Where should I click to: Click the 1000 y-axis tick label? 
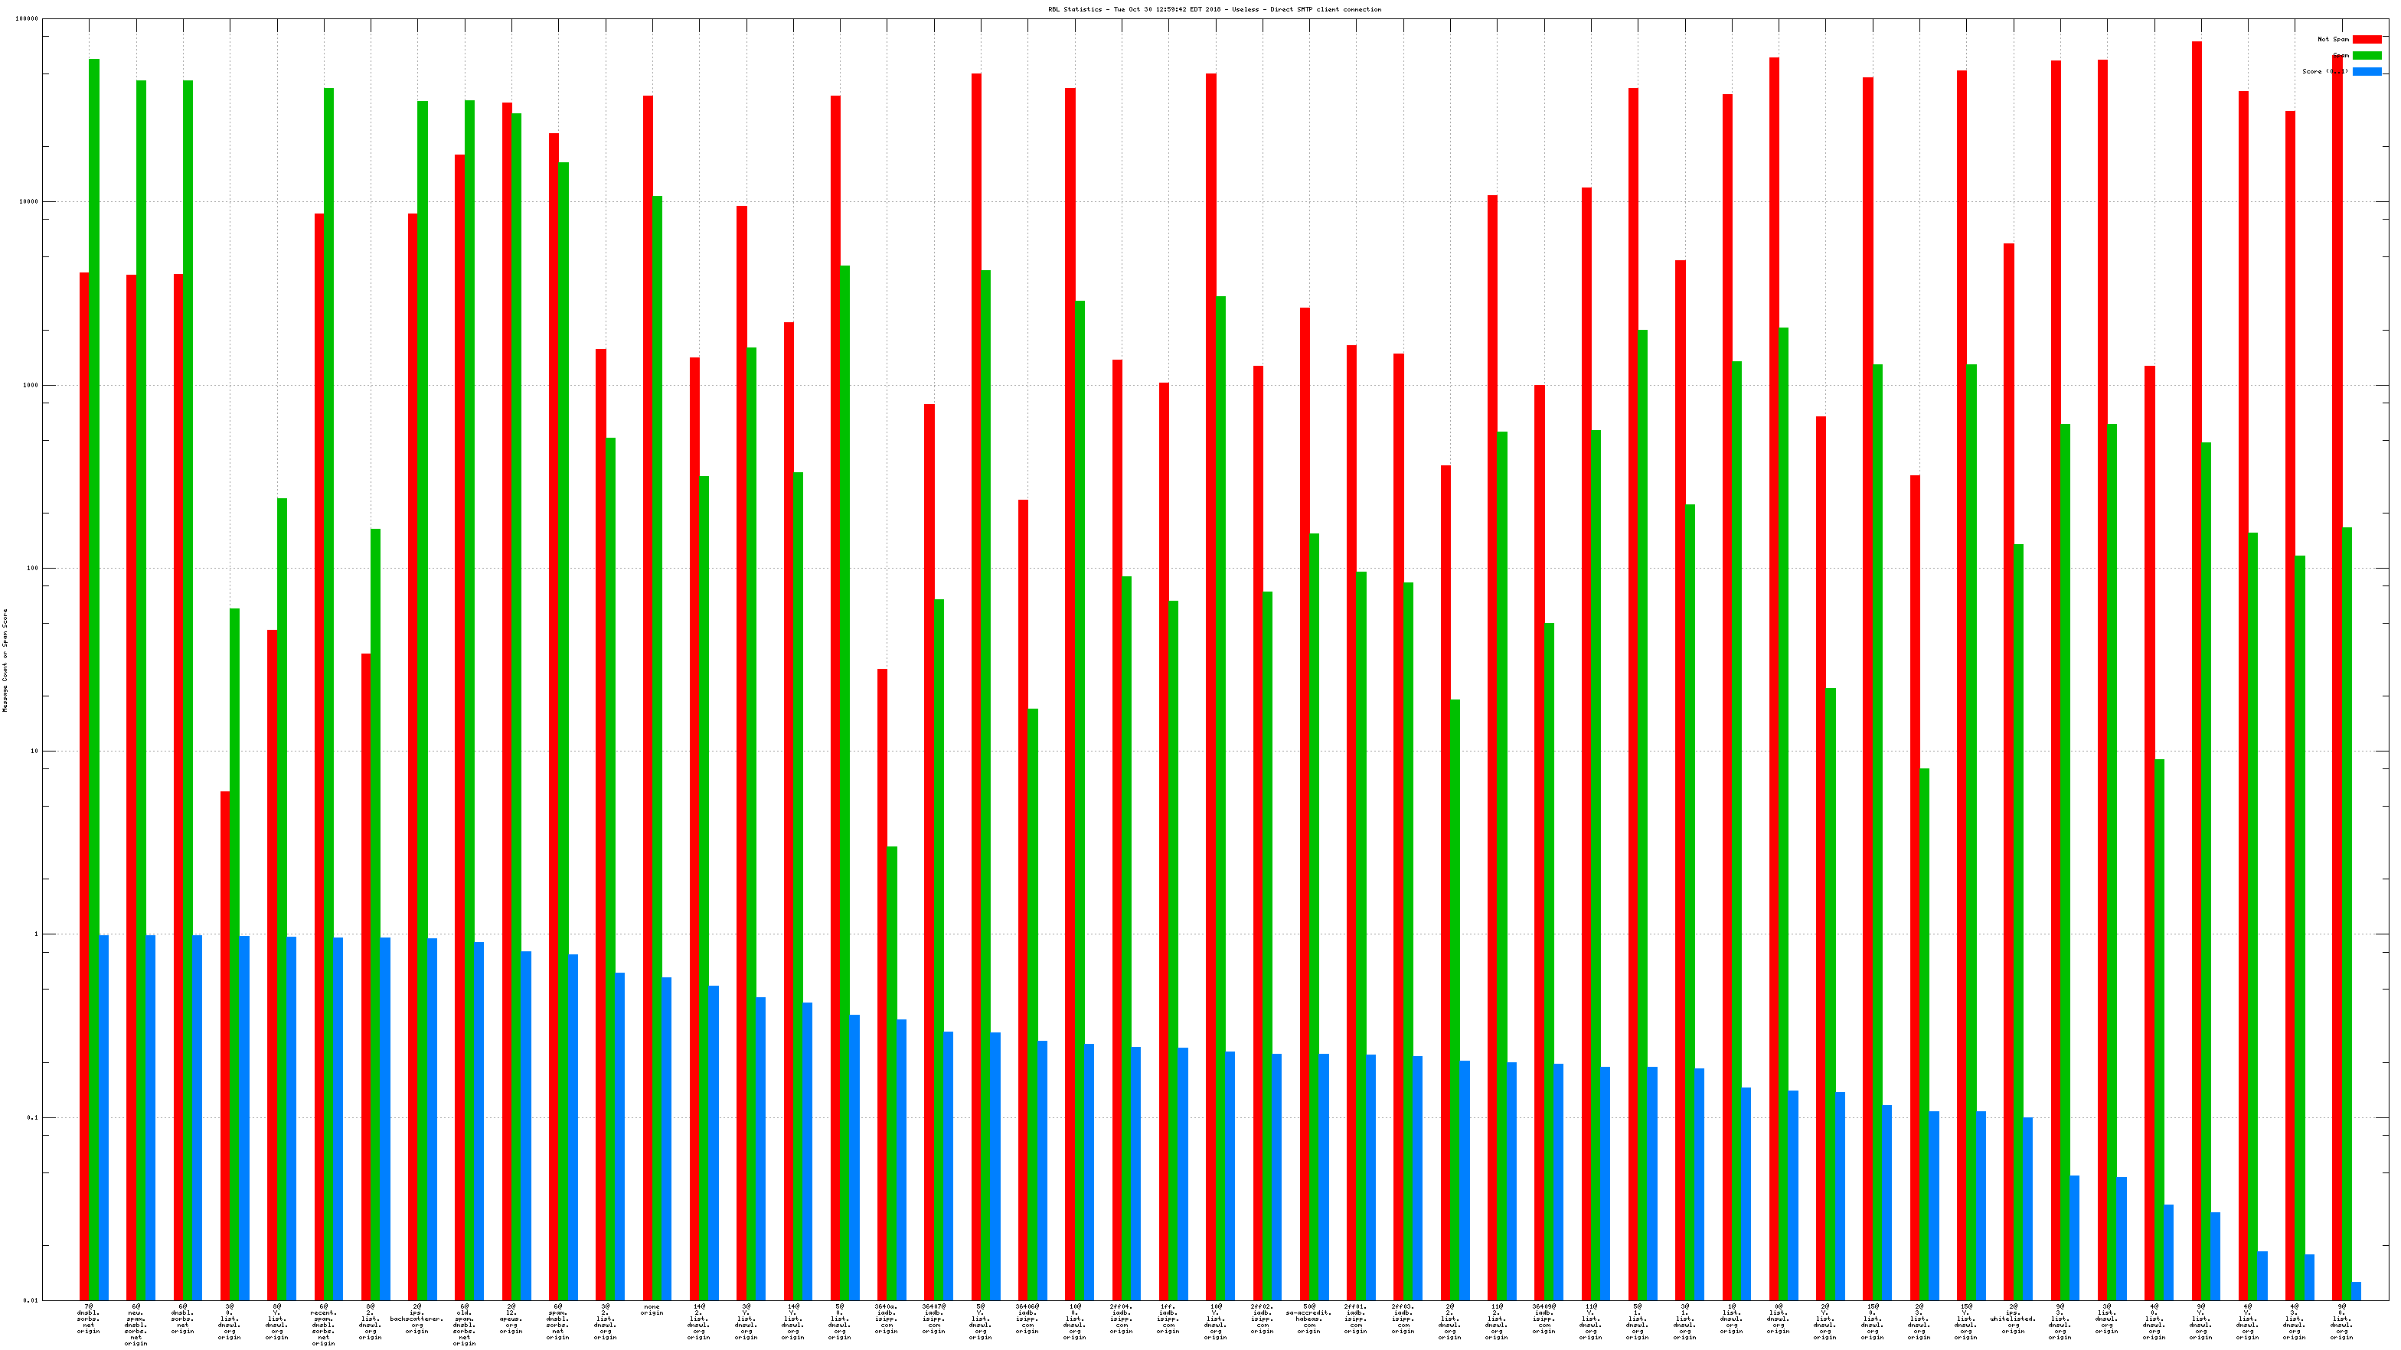coord(31,385)
